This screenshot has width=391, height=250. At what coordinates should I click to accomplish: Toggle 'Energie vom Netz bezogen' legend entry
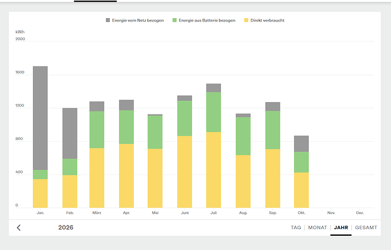tap(135, 20)
